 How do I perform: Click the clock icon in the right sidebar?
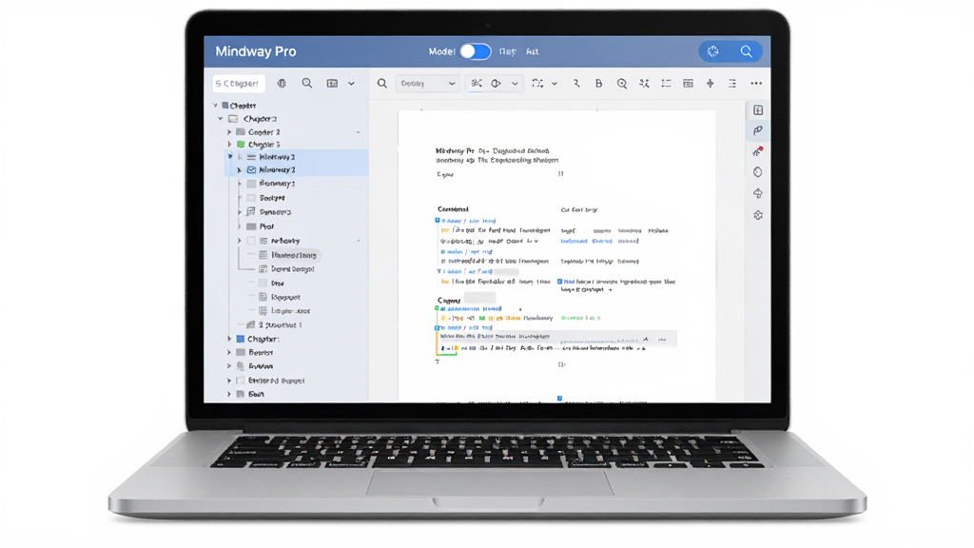pos(758,172)
